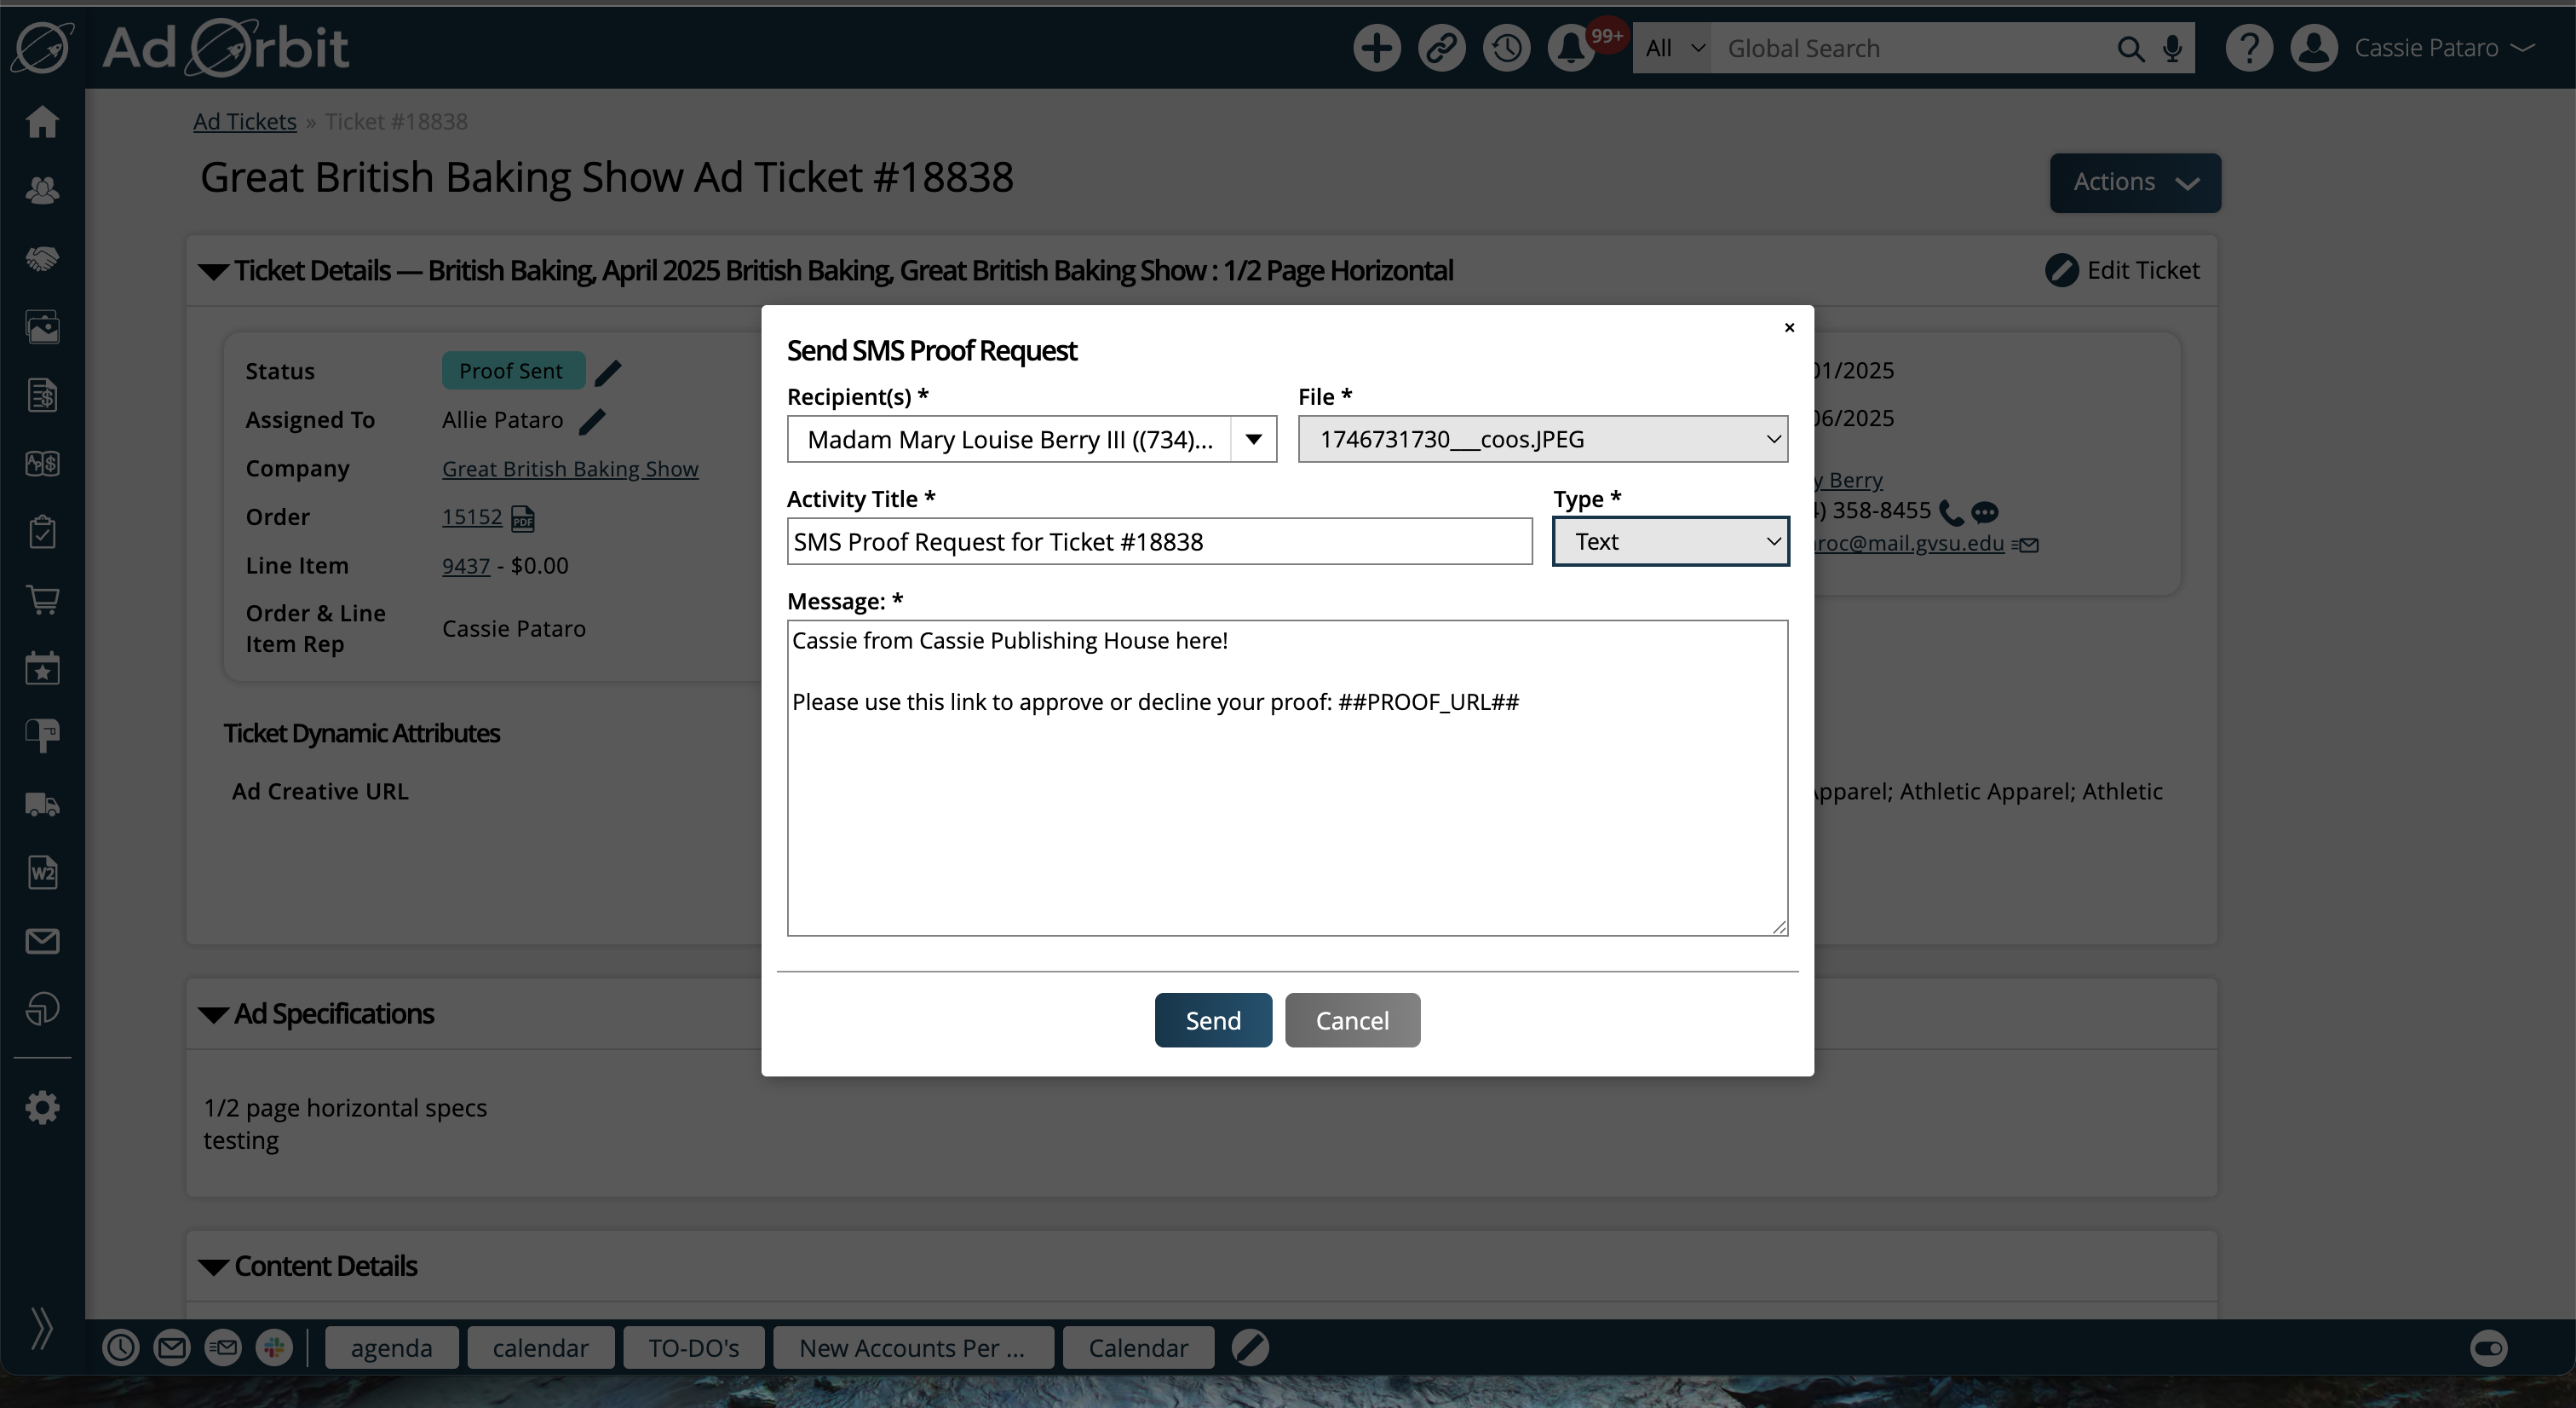Click the Slack-style colorful icon in bottom toolbar
Image resolution: width=2576 pixels, height=1408 pixels.
click(273, 1347)
